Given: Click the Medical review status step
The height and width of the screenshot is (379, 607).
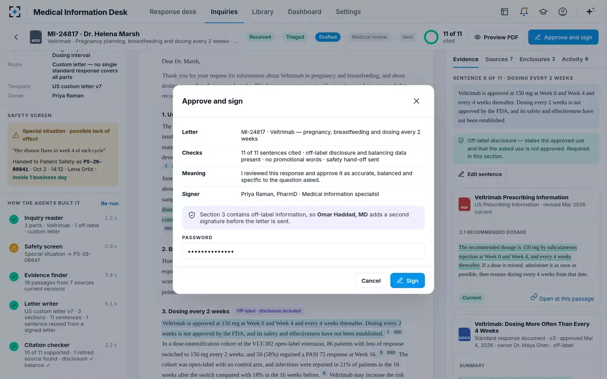Looking at the screenshot, I should [369, 37].
